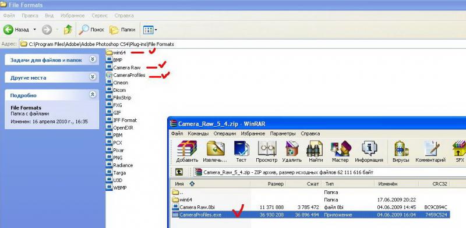Select the WBMP plug-in file

[116, 188]
